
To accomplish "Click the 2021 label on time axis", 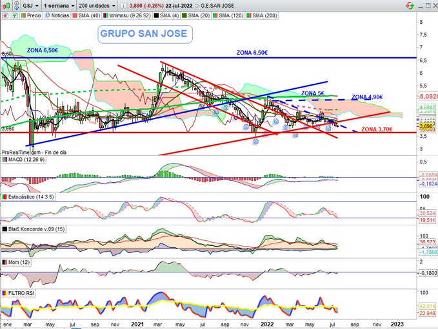I will [137, 324].
